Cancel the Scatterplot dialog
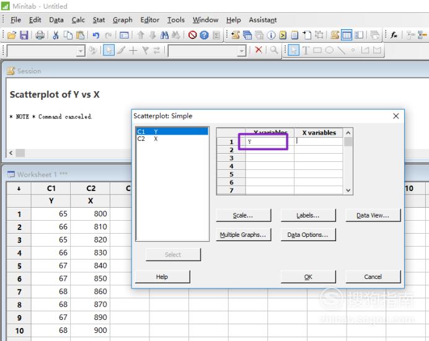The image size is (429, 341). point(373,277)
